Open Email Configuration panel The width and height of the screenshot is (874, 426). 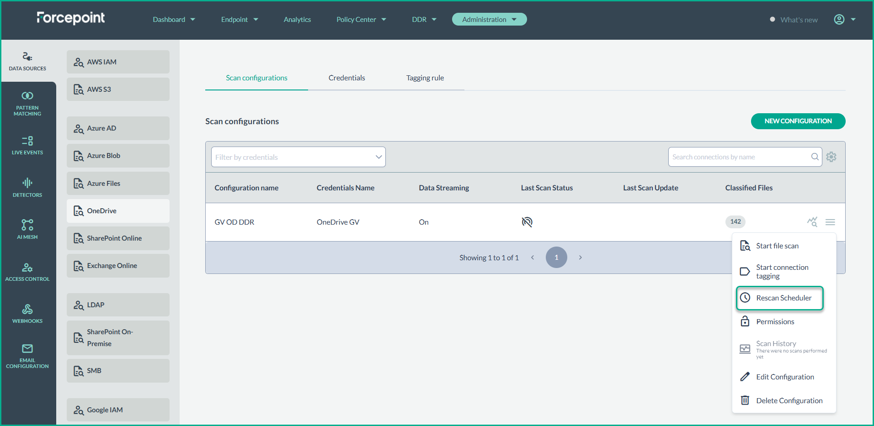coord(27,355)
